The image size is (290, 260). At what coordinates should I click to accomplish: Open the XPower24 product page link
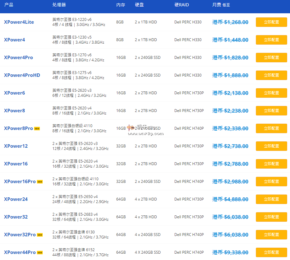click(x=16, y=199)
